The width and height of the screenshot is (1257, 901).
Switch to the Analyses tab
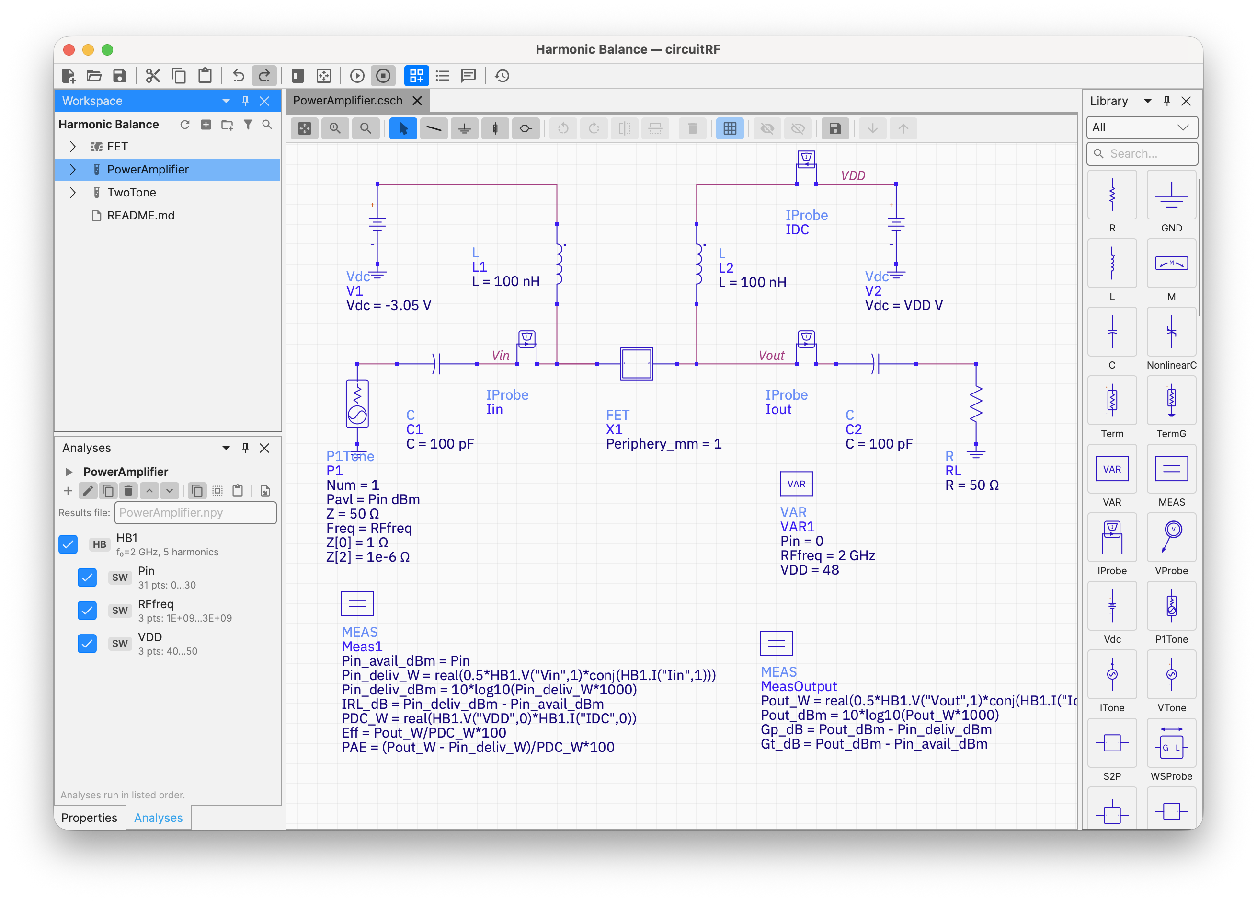point(158,818)
